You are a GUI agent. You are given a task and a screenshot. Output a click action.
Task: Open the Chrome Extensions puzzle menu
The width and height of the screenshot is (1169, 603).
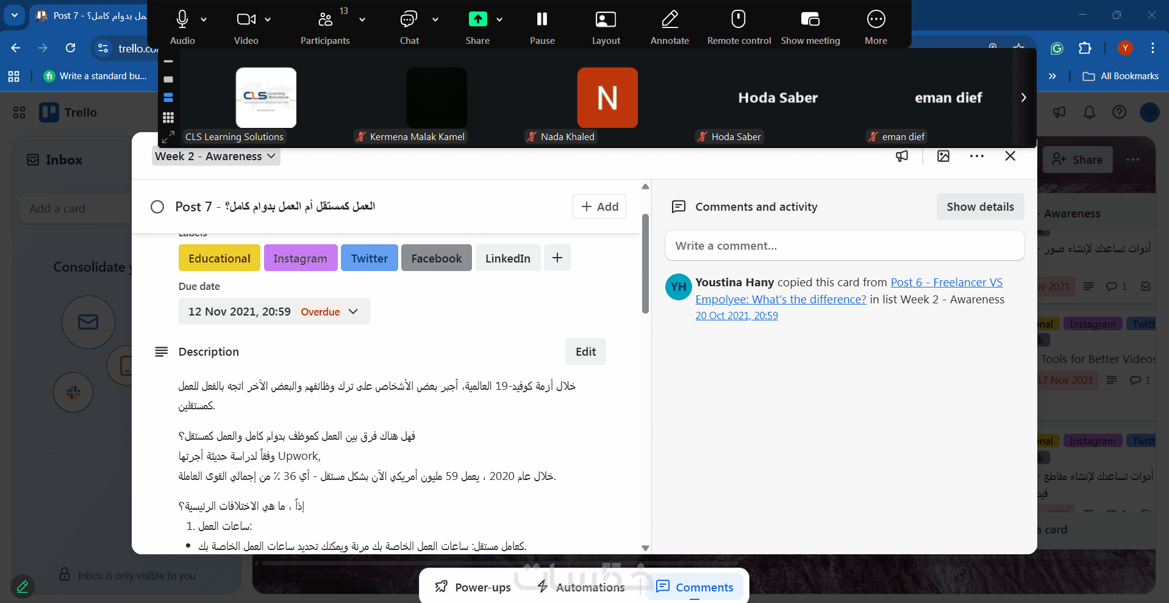tap(1085, 48)
